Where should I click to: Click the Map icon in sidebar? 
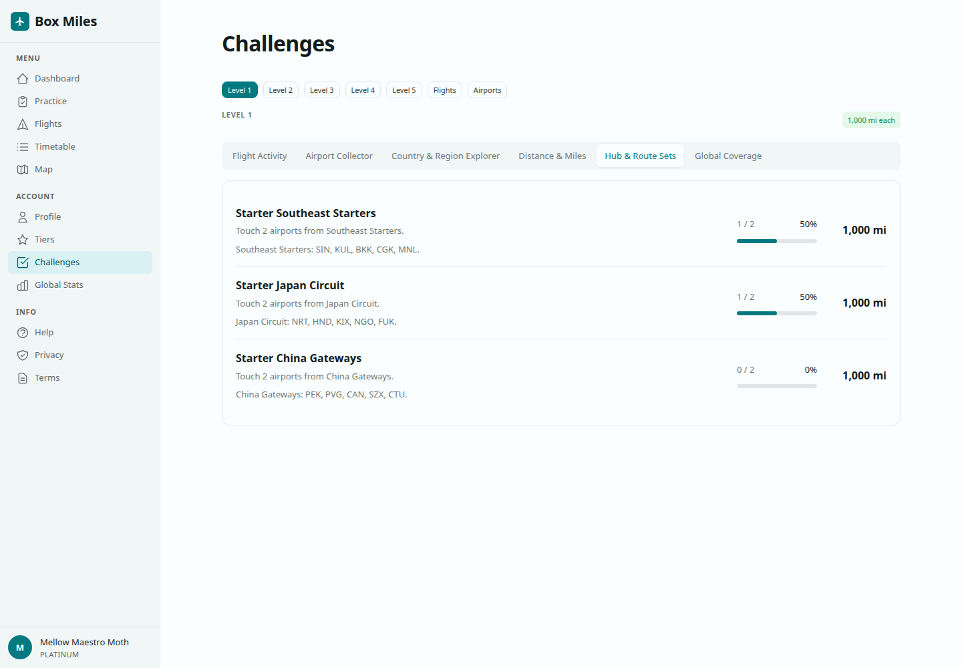(23, 170)
